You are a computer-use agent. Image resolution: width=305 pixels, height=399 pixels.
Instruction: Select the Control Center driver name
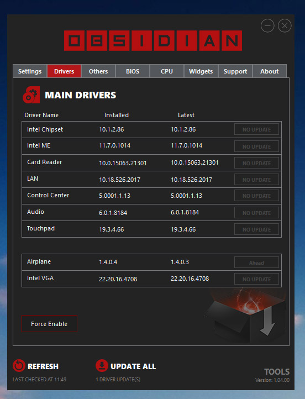point(48,195)
